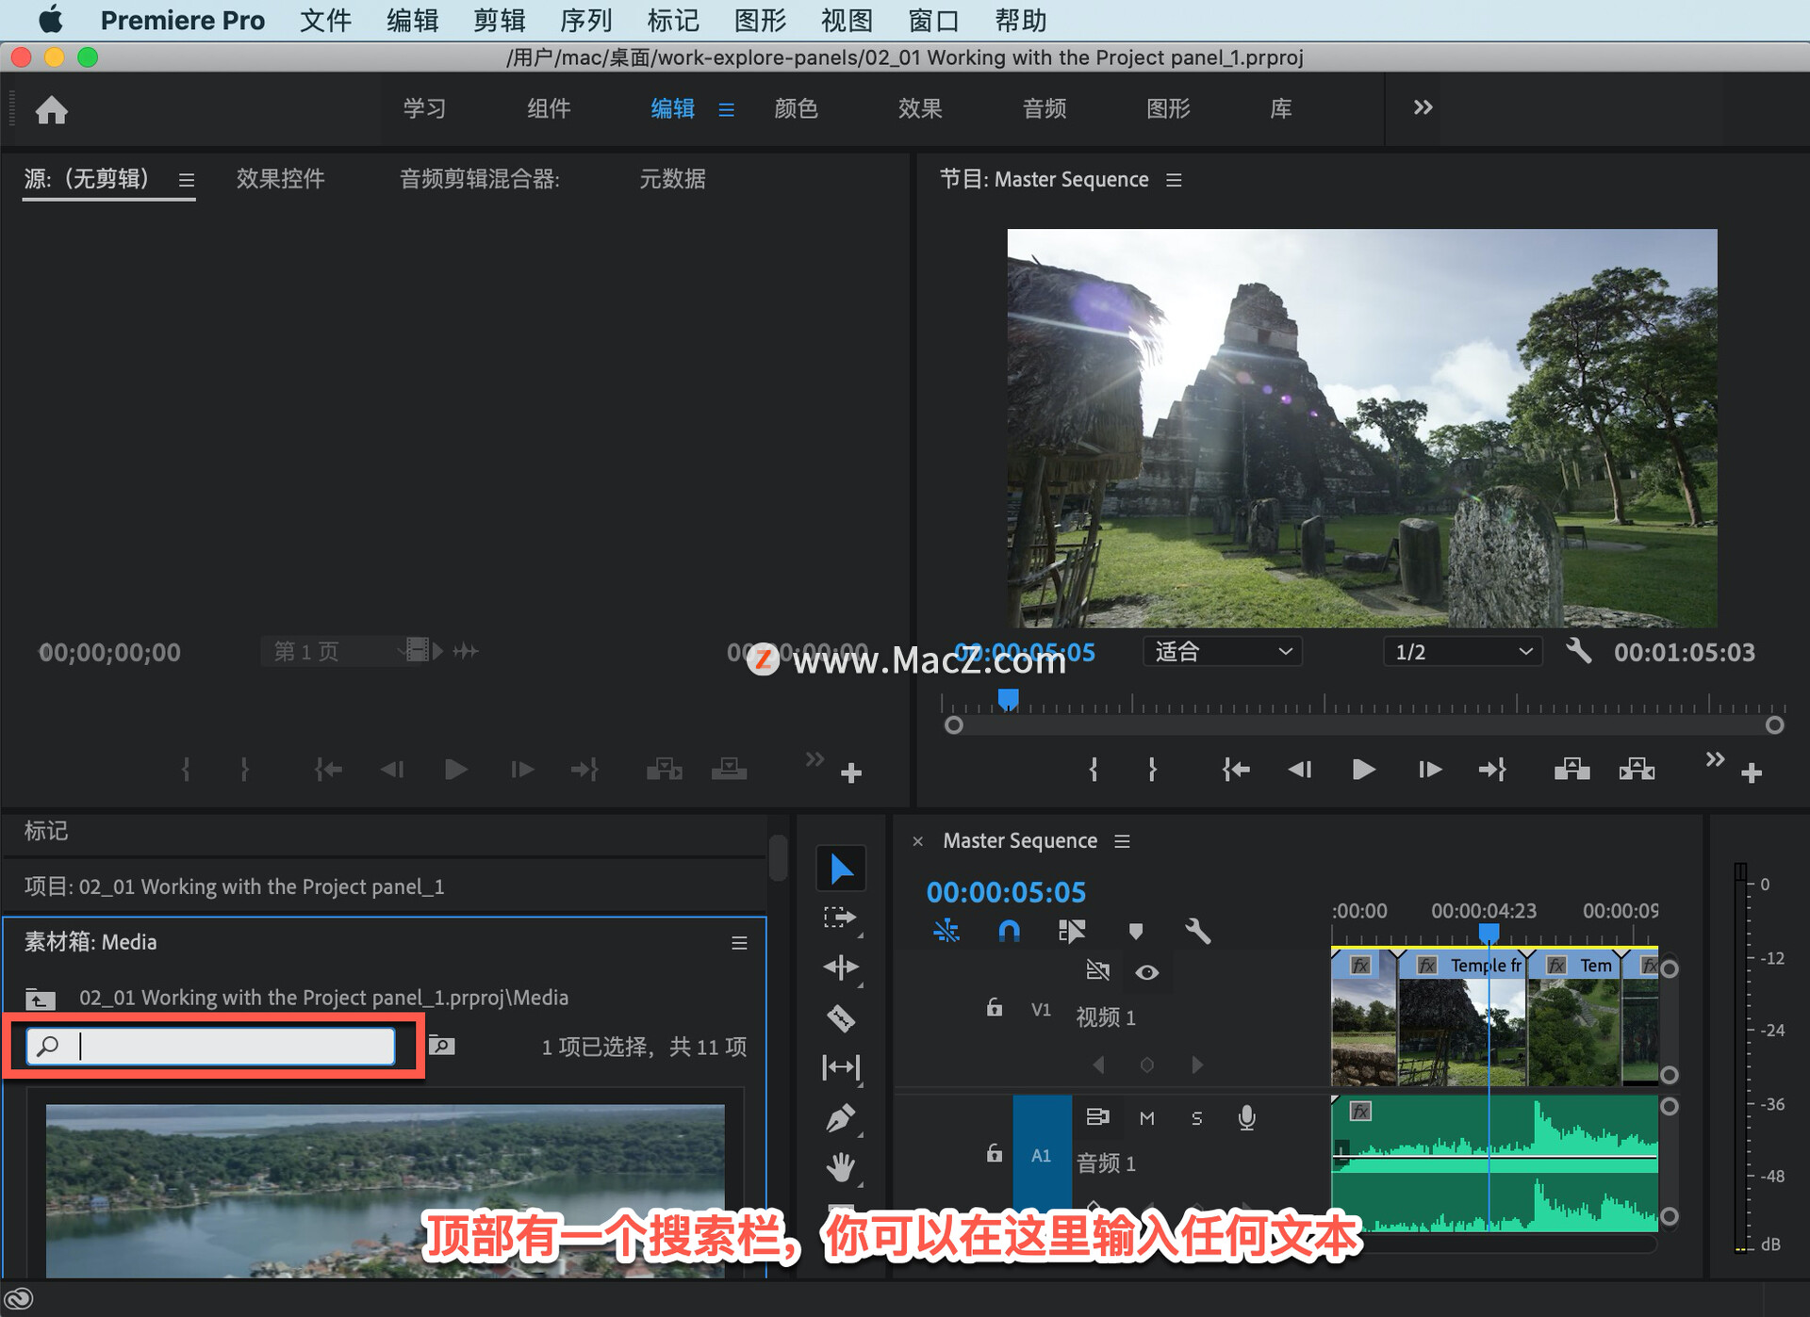
Task: Open Program monitor button editor plus
Action: (1752, 773)
